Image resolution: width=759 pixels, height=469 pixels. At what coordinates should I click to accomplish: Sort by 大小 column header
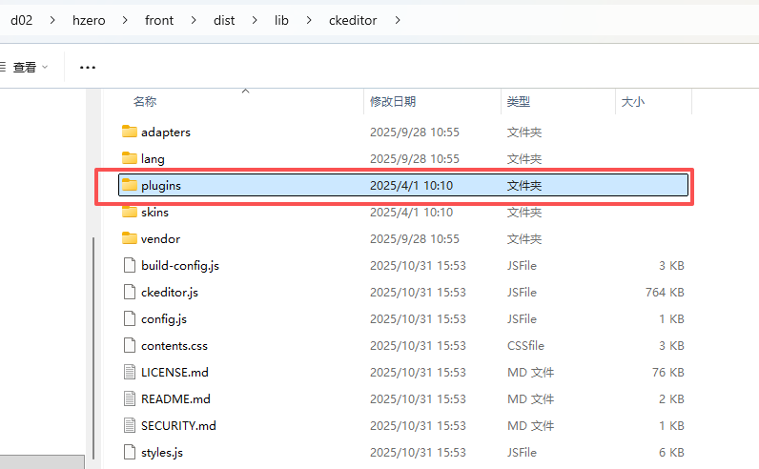coord(632,101)
